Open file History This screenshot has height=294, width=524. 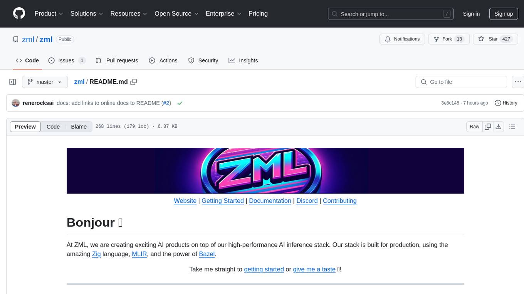tap(506, 103)
